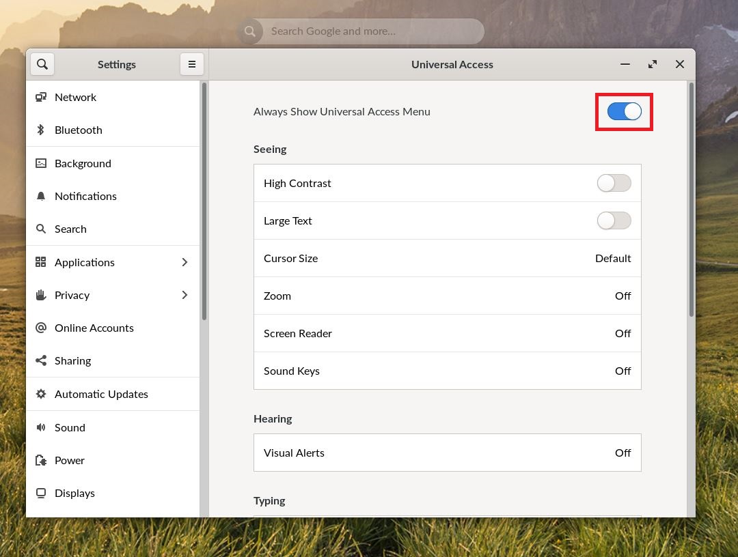Go to Sound settings
738x557 pixels.
click(x=113, y=428)
